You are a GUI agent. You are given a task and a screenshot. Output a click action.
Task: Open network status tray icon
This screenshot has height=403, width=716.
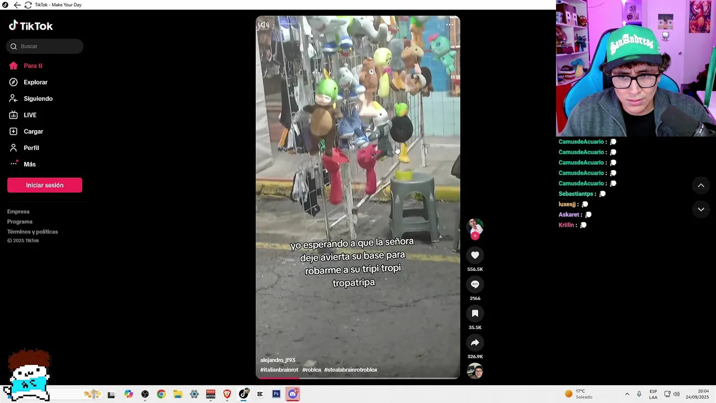[x=667, y=394]
